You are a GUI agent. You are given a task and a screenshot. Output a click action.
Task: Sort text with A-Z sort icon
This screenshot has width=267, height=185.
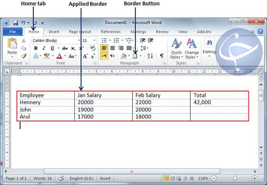[x=150, y=56]
